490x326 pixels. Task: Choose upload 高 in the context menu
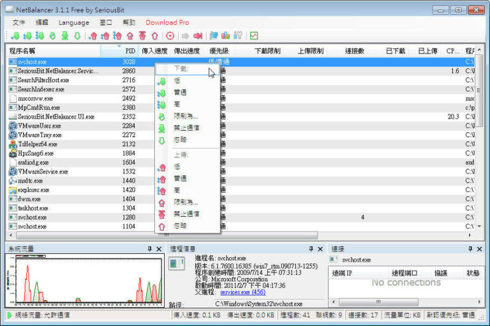coord(188,190)
